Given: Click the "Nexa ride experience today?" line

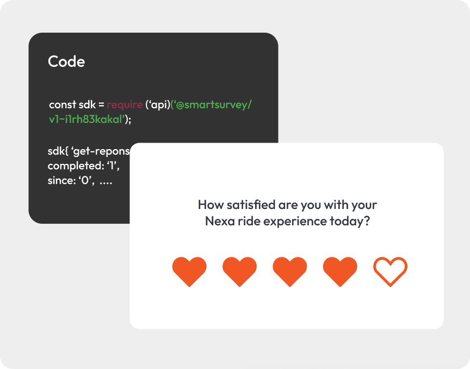Looking at the screenshot, I should [x=287, y=222].
